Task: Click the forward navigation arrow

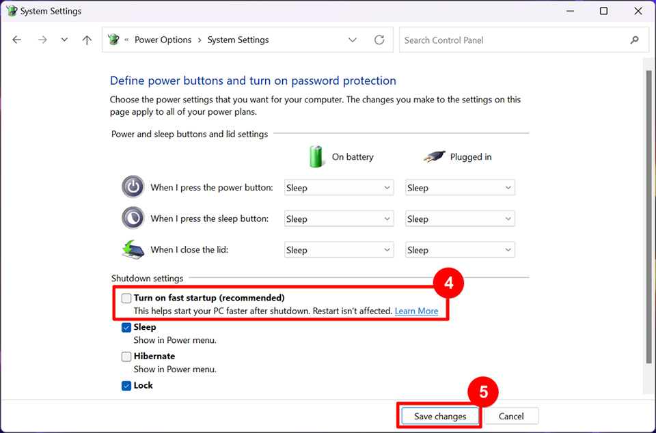Action: click(42, 40)
